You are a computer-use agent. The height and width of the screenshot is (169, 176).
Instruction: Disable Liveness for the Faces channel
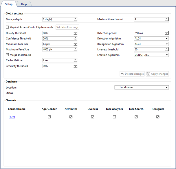[93, 117]
